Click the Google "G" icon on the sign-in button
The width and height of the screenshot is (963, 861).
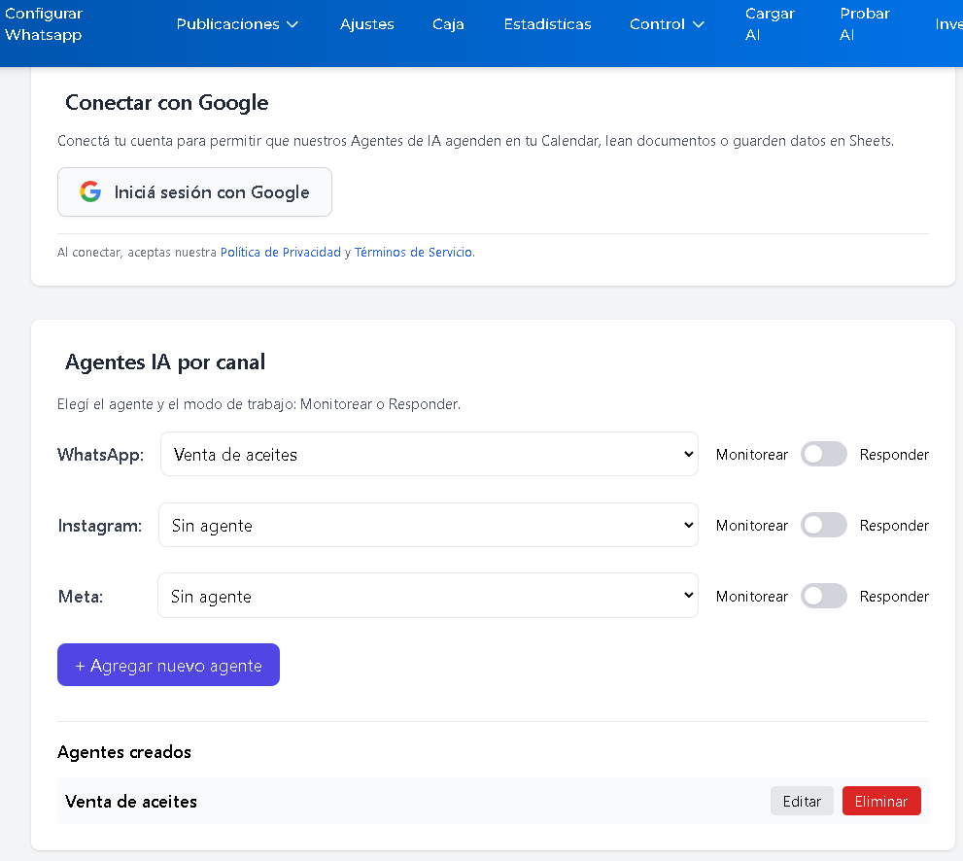pos(89,191)
